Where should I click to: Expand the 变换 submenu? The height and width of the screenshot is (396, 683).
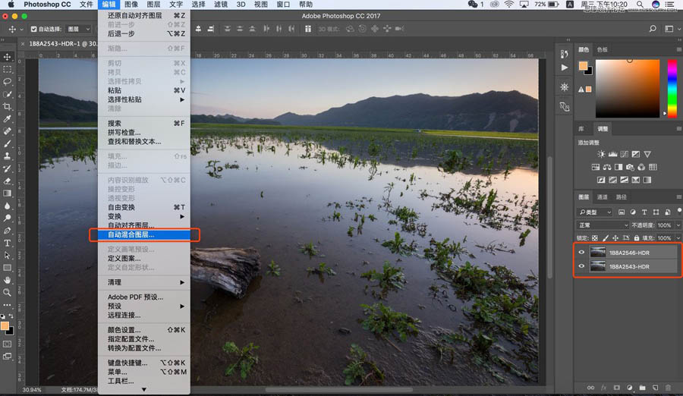[143, 216]
